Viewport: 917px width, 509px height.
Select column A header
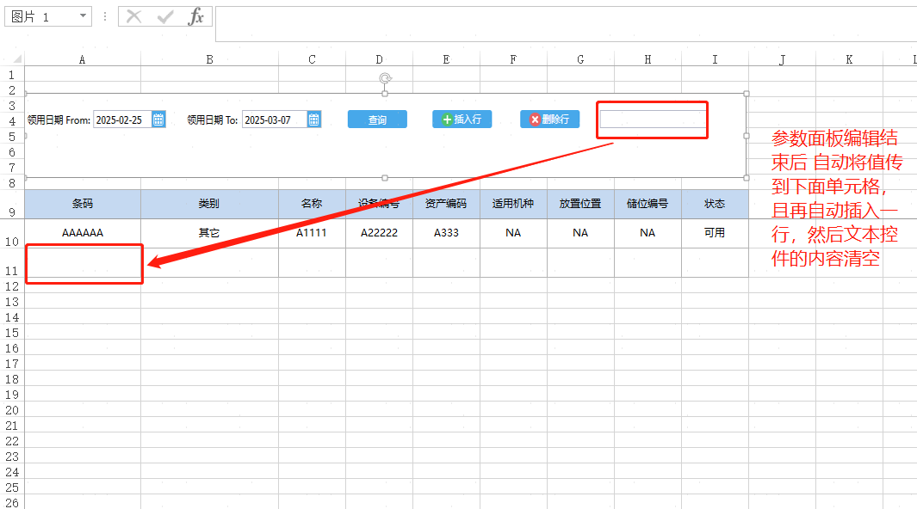click(83, 59)
